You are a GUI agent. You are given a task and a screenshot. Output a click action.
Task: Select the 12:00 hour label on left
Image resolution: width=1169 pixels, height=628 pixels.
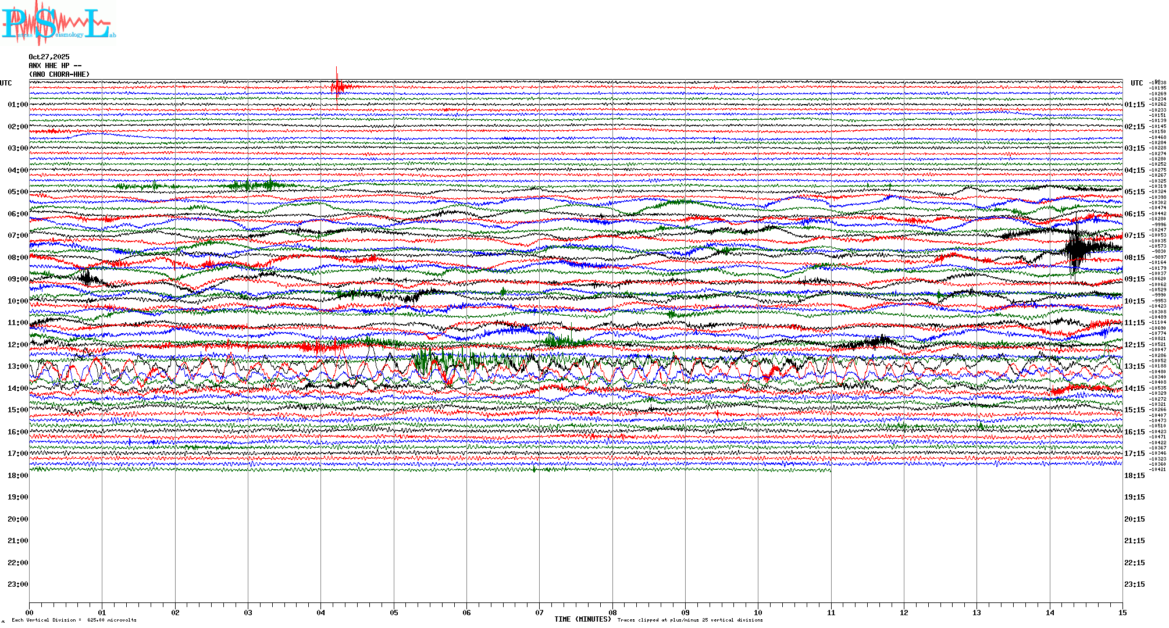click(17, 345)
